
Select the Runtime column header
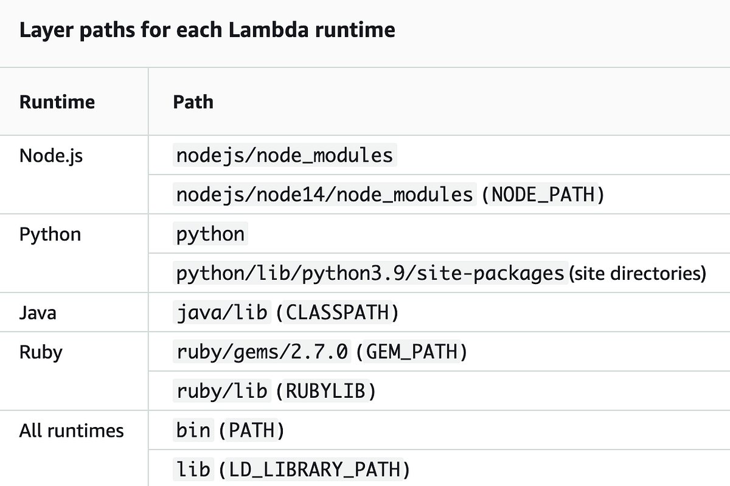point(57,102)
